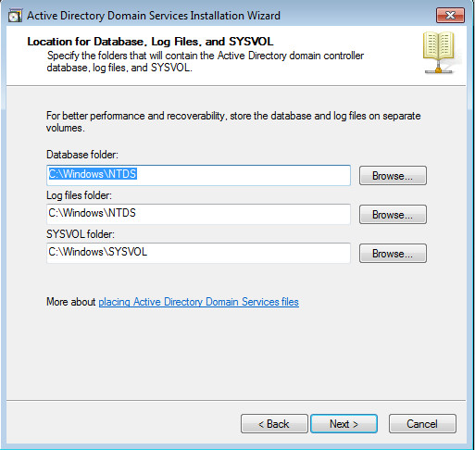The width and height of the screenshot is (475, 450).
Task: Click the wizard title bar icon
Action: (15, 16)
